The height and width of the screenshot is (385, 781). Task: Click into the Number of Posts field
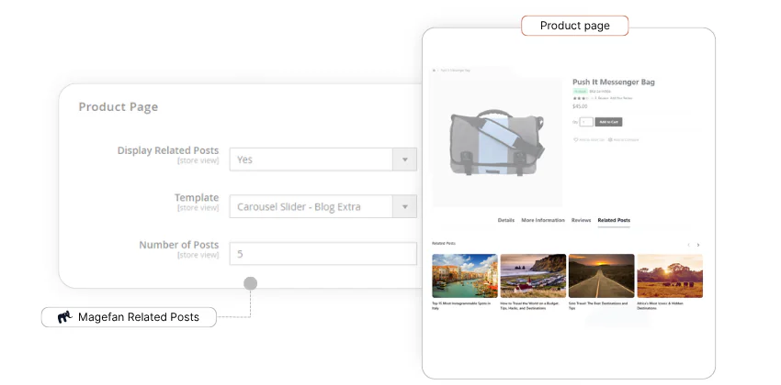tap(323, 254)
